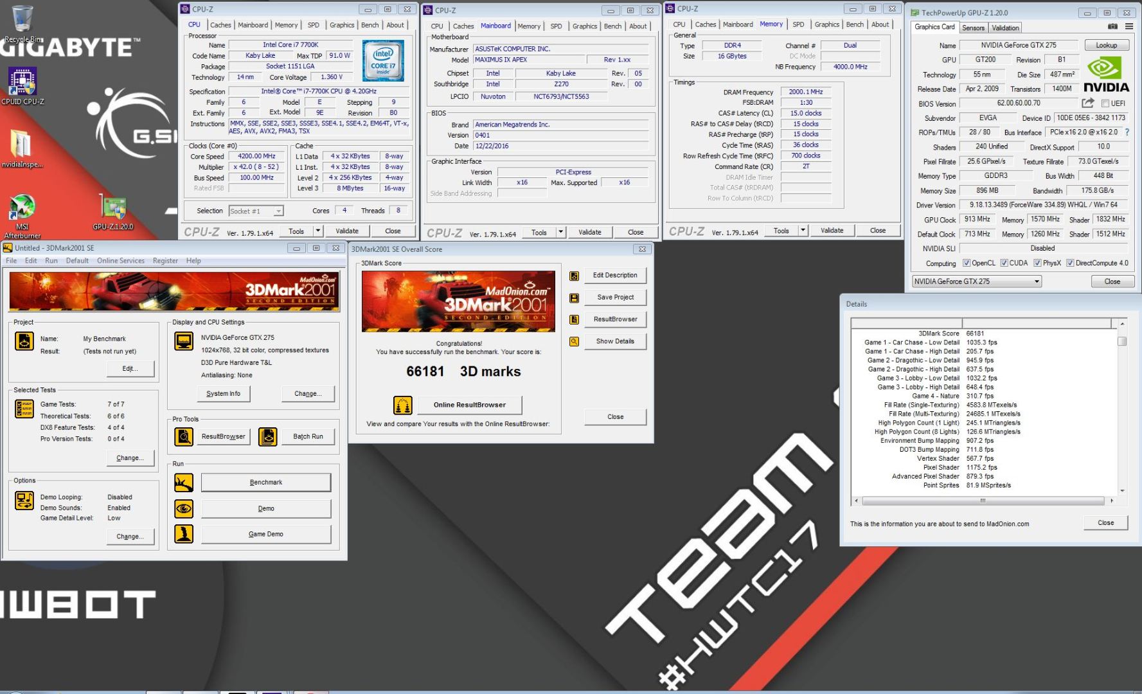
Task: Click Validate in the Memory CPU-Z window
Action: 832,230
